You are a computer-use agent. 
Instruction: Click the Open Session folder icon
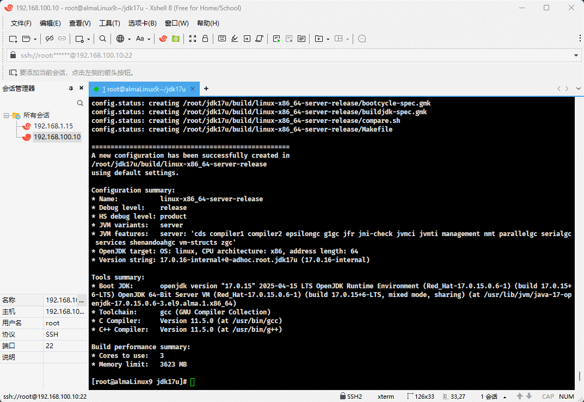27,39
